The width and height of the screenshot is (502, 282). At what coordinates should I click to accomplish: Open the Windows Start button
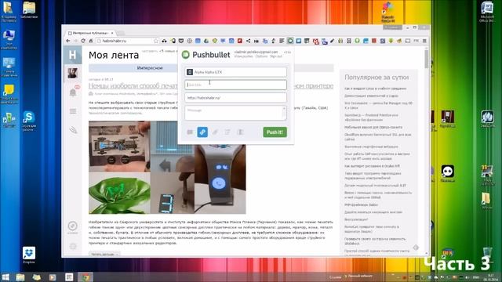5,277
